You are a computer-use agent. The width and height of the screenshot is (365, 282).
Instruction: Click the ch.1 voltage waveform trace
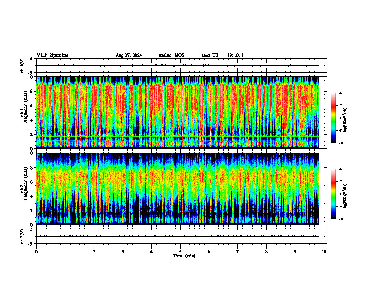point(178,65)
